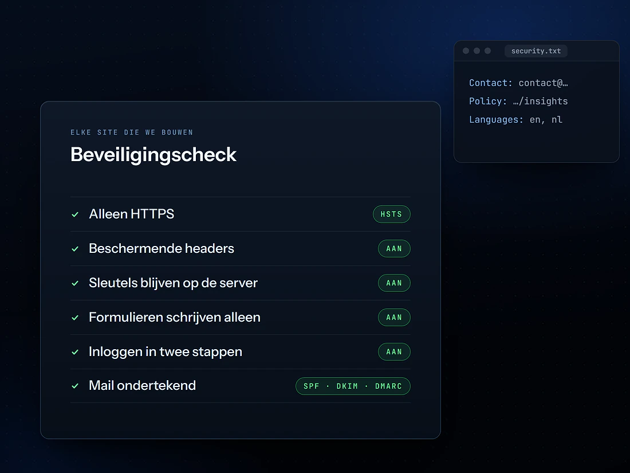
Task: Click the third window dot in security.txt window
Action: pyautogui.click(x=488, y=50)
